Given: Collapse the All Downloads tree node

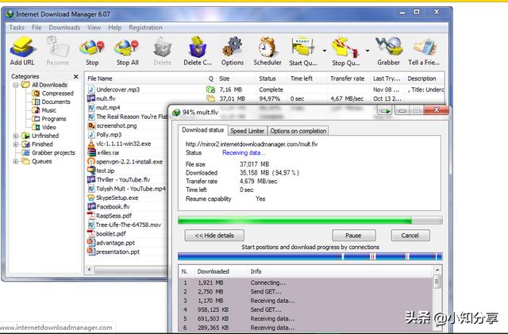Looking at the screenshot, I should click(x=16, y=85).
